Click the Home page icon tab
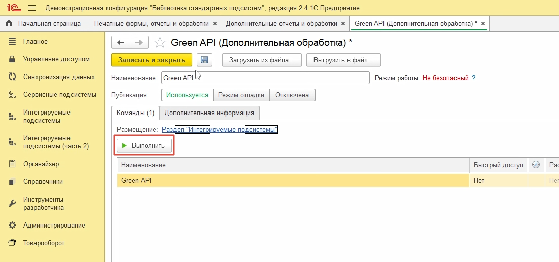This screenshot has width=559, height=262. (x=9, y=23)
